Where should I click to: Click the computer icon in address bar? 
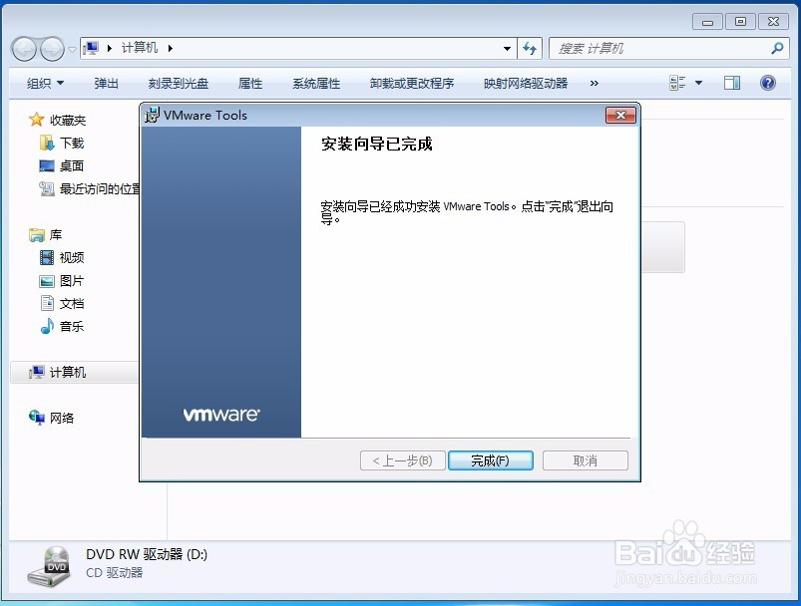(x=91, y=49)
